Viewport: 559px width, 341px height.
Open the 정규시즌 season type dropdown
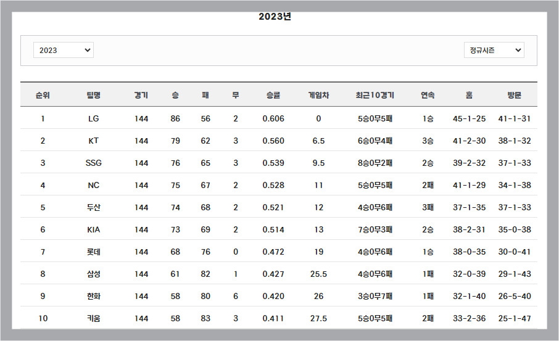(x=494, y=50)
